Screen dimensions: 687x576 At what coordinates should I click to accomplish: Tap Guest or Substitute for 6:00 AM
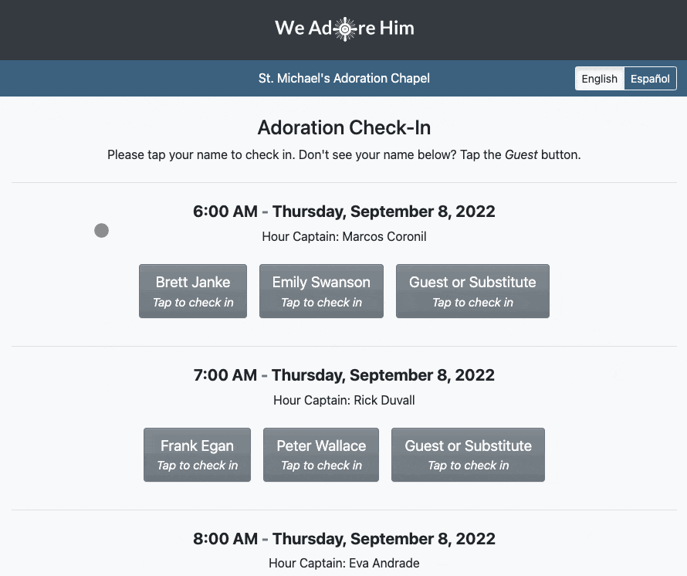tap(472, 291)
